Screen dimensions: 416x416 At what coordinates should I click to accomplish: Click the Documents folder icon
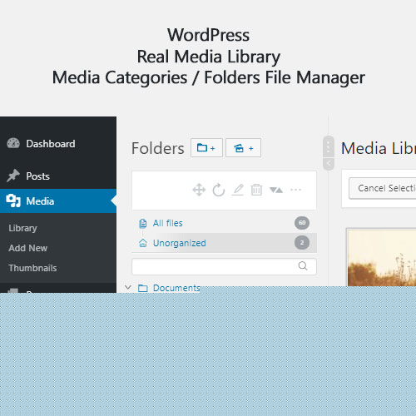[143, 289]
